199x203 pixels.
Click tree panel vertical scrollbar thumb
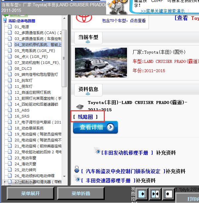64,58
